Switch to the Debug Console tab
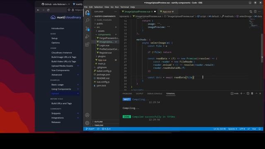265x149 pixels. pyautogui.click(x=154, y=94)
